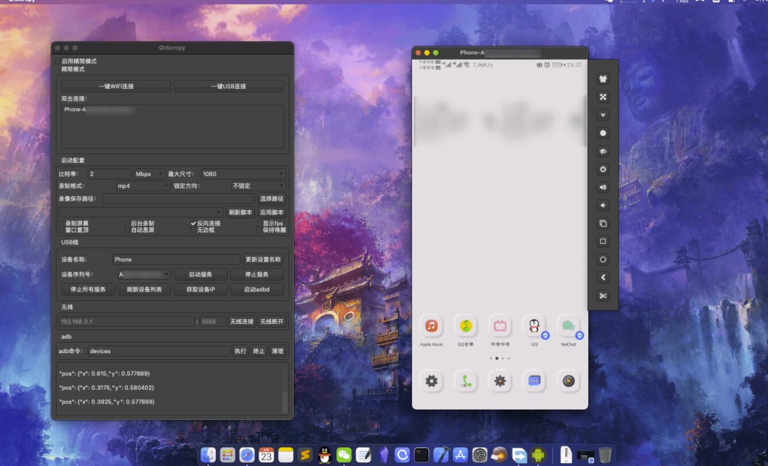The width and height of the screenshot is (768, 466).
Task: Click the volume down icon
Action: tap(603, 205)
